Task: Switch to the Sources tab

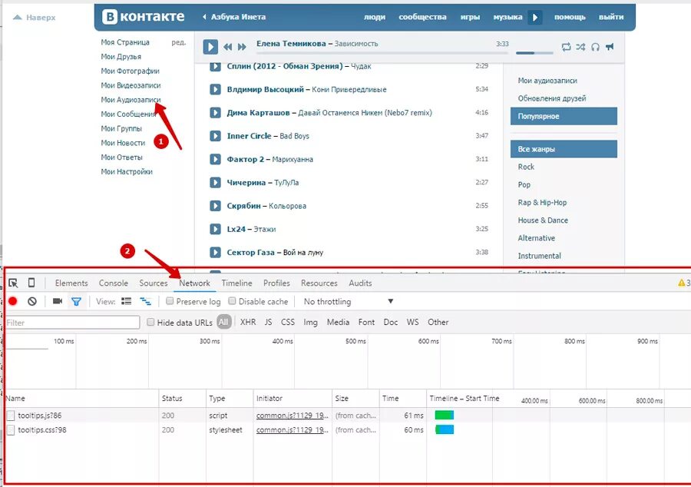Action: click(x=154, y=283)
